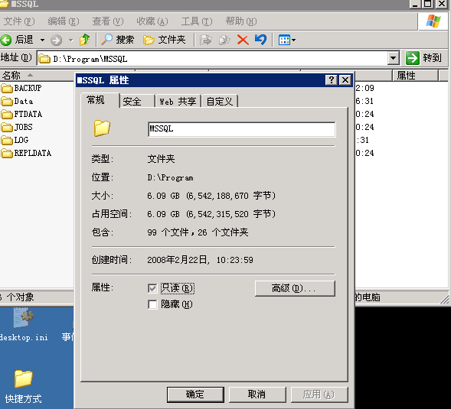
Task: Click the 应用(A) button
Action: coord(319,394)
